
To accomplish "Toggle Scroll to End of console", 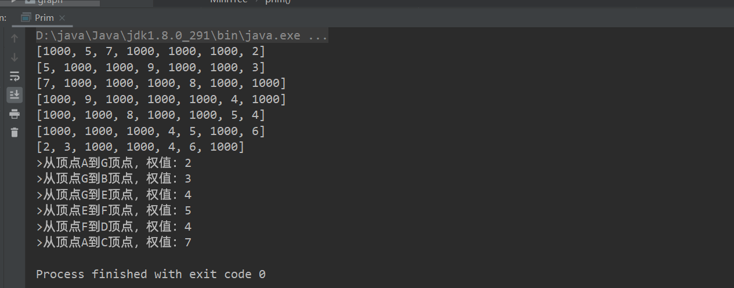I will [x=15, y=94].
